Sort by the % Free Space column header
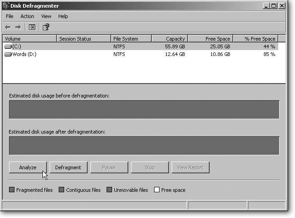This screenshot has height=218, width=295. [256, 39]
